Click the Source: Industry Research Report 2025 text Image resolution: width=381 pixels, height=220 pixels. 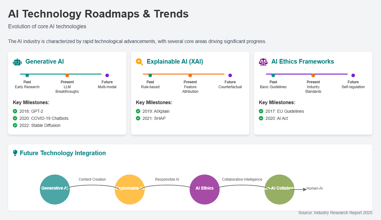(x=335, y=213)
